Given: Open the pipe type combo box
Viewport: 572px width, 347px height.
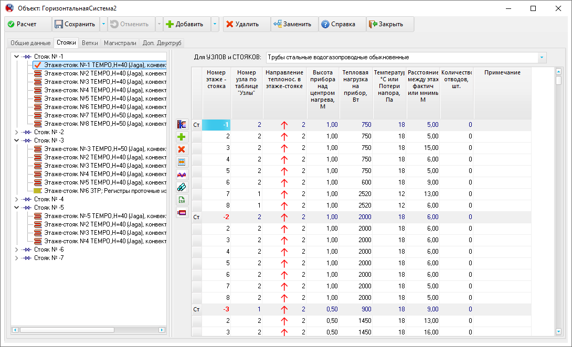Looking at the screenshot, I should 406,57.
